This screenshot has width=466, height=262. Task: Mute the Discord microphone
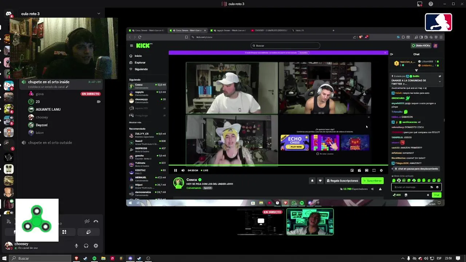pyautogui.click(x=76, y=246)
